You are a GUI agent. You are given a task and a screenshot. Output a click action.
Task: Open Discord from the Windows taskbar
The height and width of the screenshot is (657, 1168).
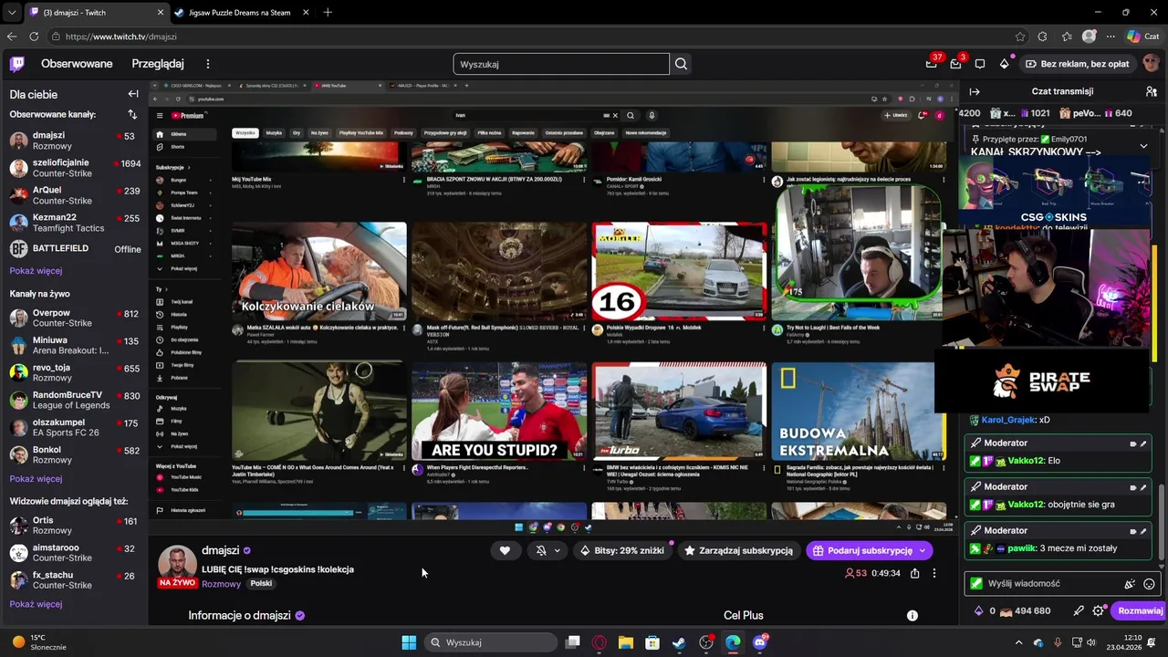click(759, 642)
